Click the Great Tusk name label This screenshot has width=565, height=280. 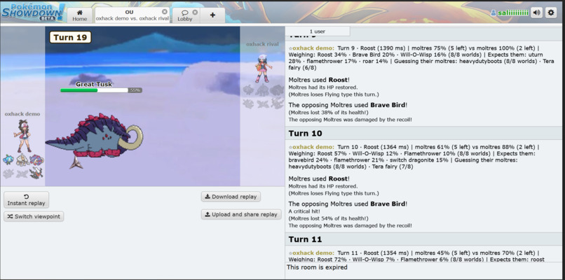point(94,84)
